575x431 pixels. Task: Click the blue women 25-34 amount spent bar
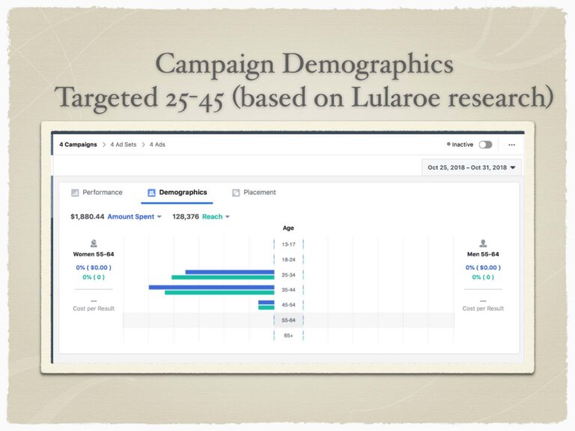click(x=230, y=272)
